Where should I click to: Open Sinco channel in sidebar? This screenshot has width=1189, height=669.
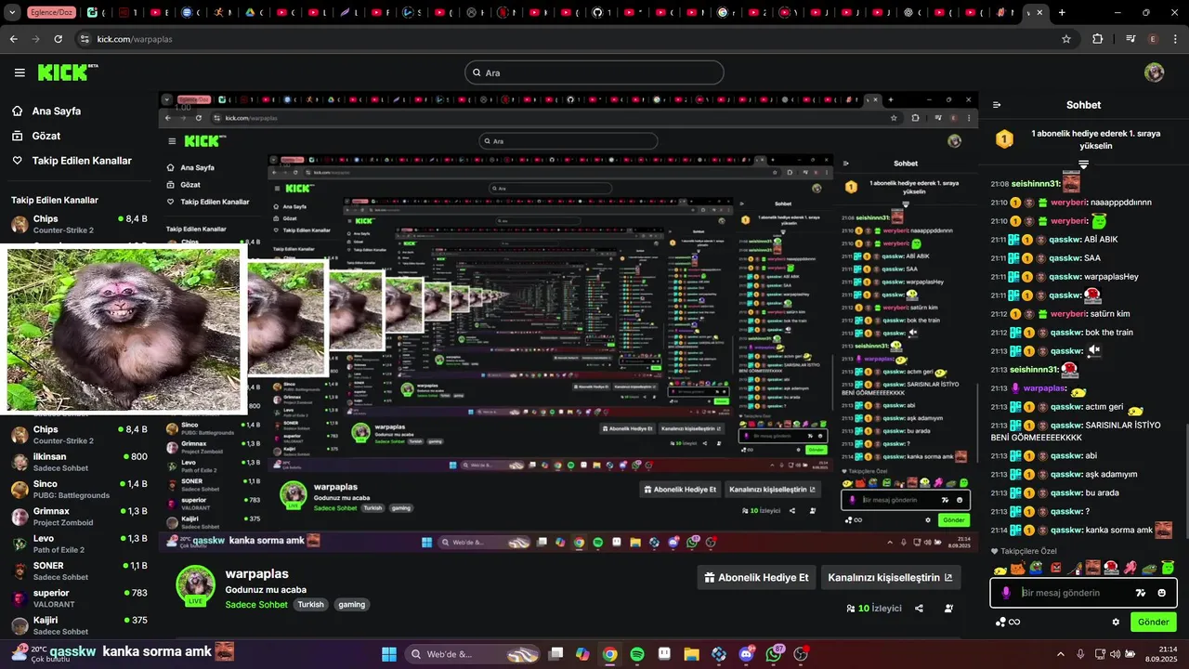click(79, 489)
